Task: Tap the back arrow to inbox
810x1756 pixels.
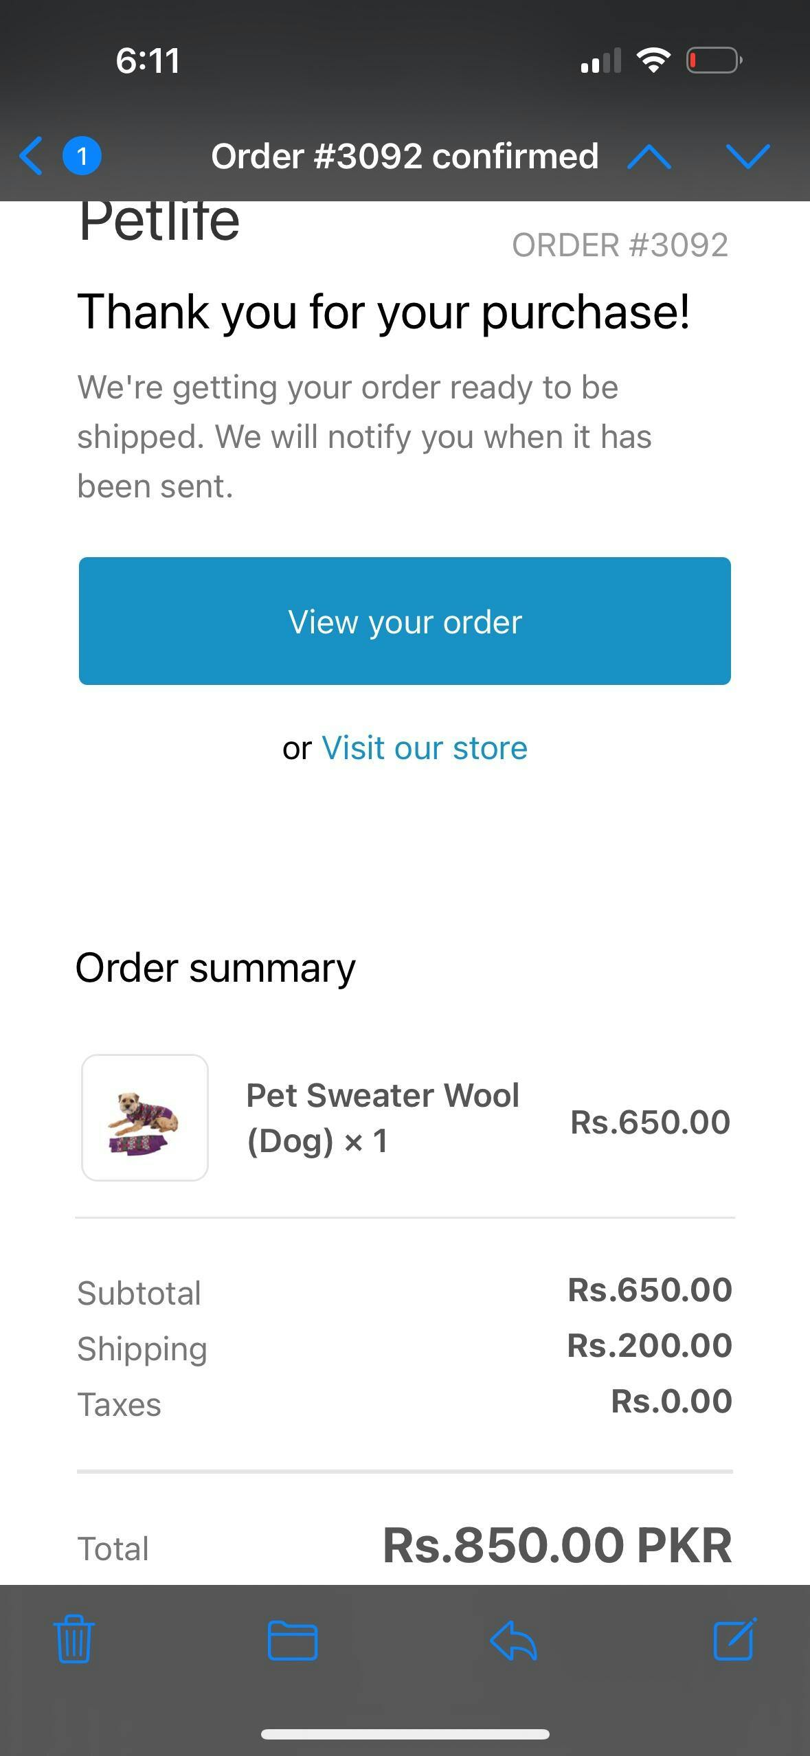Action: [x=32, y=156]
